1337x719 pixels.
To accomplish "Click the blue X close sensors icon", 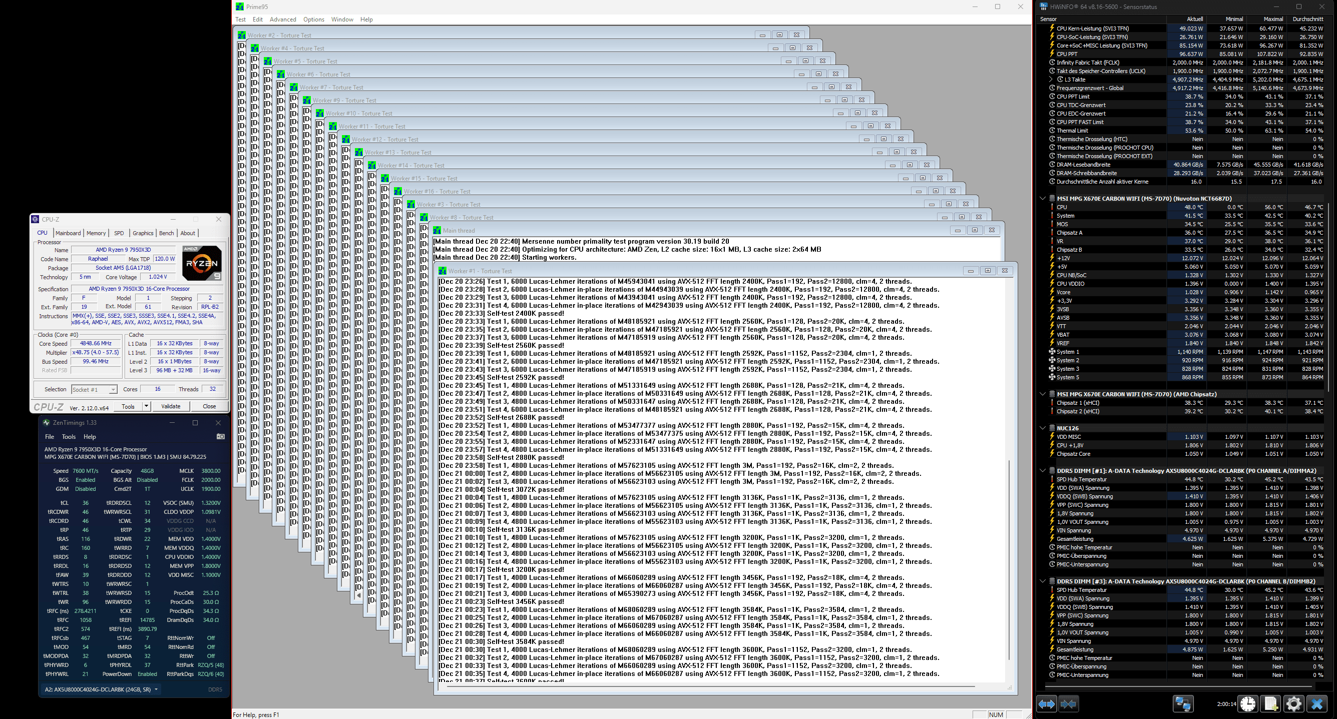I will [1317, 704].
